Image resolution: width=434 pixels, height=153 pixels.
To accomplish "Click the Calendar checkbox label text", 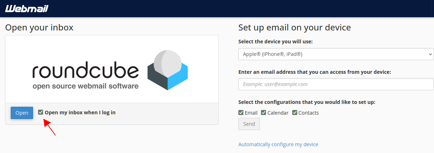I will [x=278, y=113].
